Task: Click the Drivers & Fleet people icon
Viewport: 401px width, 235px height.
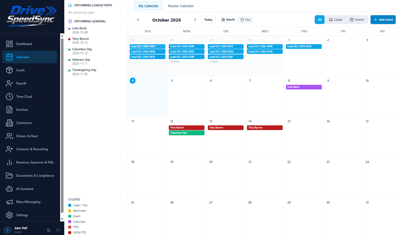Action: pos(9,136)
